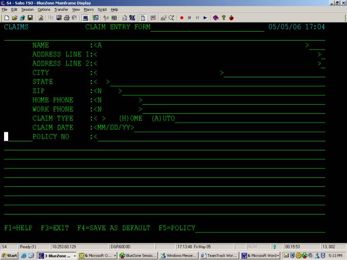
Task: Launch Internet Explorer quick launch icon
Action: 23,256
